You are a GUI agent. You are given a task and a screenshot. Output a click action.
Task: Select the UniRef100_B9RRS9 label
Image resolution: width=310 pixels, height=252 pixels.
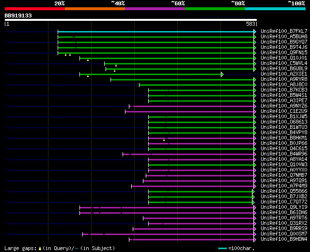[284, 229]
